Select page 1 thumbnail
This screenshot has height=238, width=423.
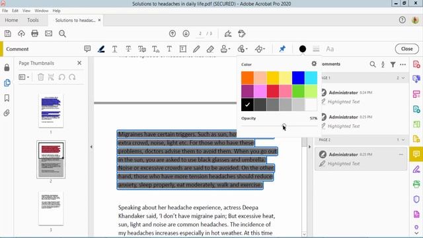(51, 110)
